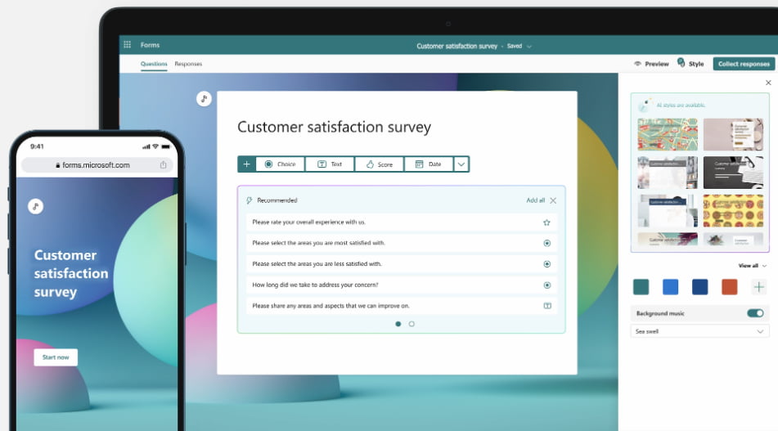Choose the red-and-green map pattern style thumbnail
778x431 pixels.
coord(668,134)
